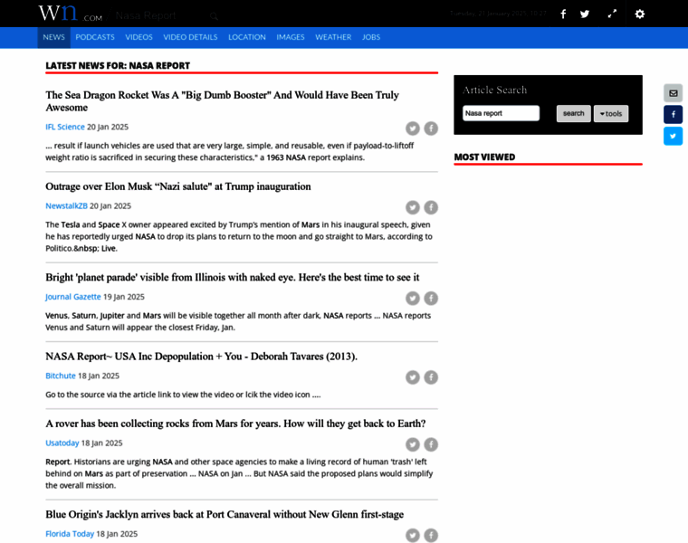Switch to the Podcasts tab
The width and height of the screenshot is (688, 543).
(x=95, y=37)
